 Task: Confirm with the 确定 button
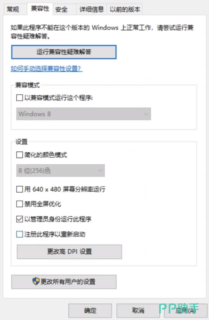pos(90,310)
